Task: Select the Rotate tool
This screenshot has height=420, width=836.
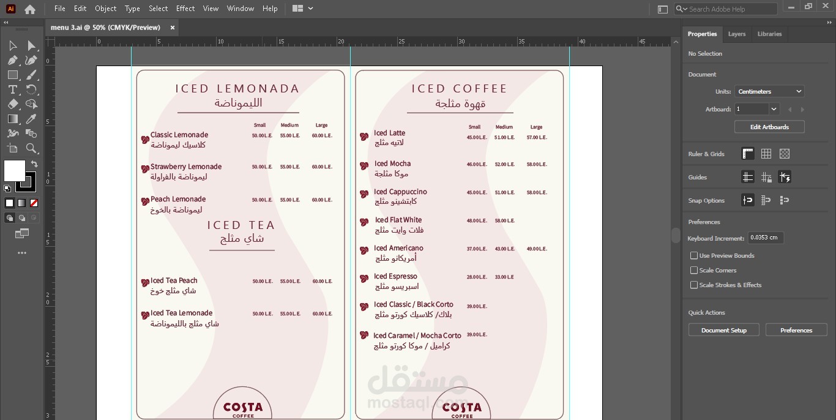Action: coord(32,89)
